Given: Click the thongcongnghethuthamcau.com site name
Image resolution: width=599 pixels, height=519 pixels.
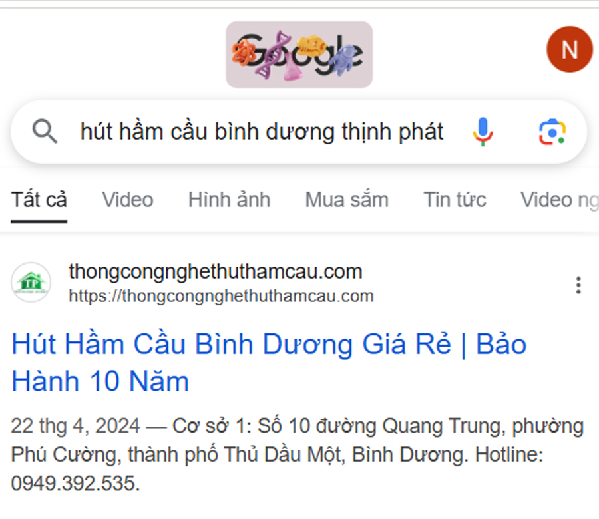Looking at the screenshot, I should (x=216, y=272).
